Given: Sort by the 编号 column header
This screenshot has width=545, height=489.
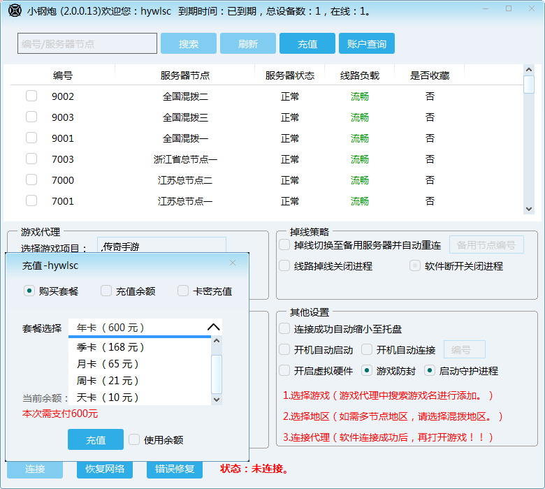Looking at the screenshot, I should coord(63,75).
